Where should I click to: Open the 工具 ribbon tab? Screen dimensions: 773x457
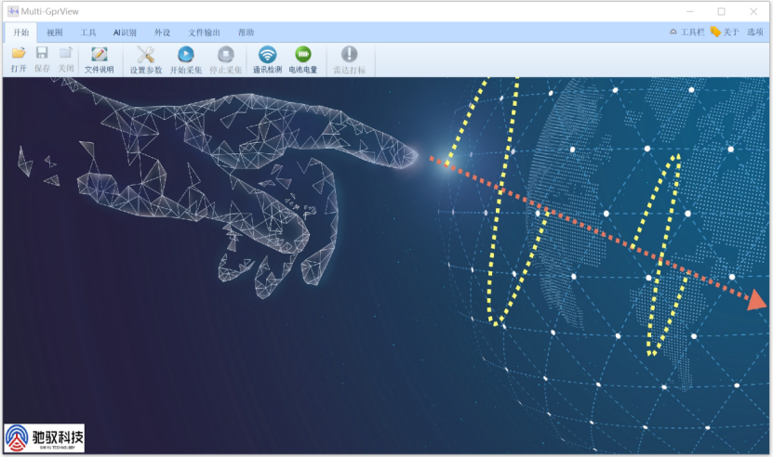(88, 33)
